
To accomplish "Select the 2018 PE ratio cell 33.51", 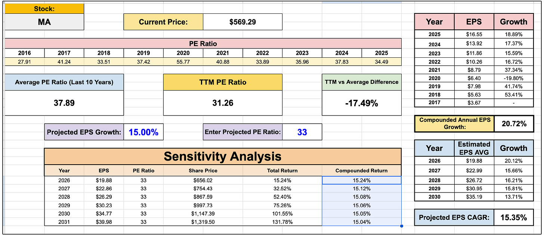I will pyautogui.click(x=104, y=61).
